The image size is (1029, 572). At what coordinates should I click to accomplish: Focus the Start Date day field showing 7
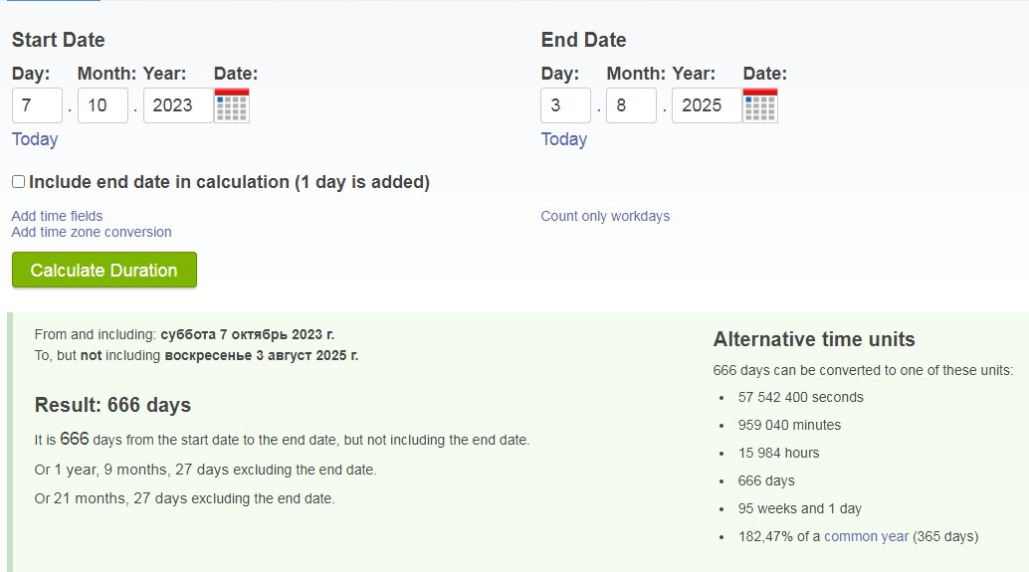tap(37, 105)
